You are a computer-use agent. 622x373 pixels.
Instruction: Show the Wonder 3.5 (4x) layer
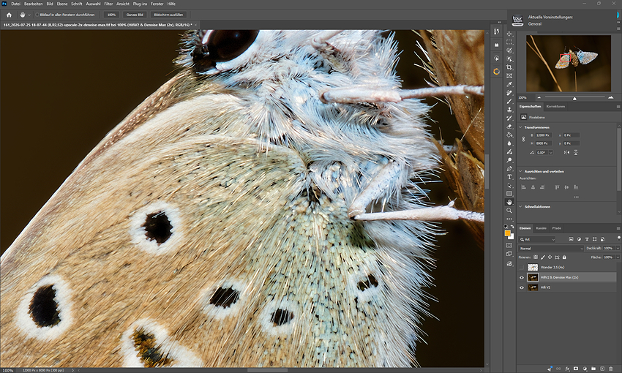point(522,267)
